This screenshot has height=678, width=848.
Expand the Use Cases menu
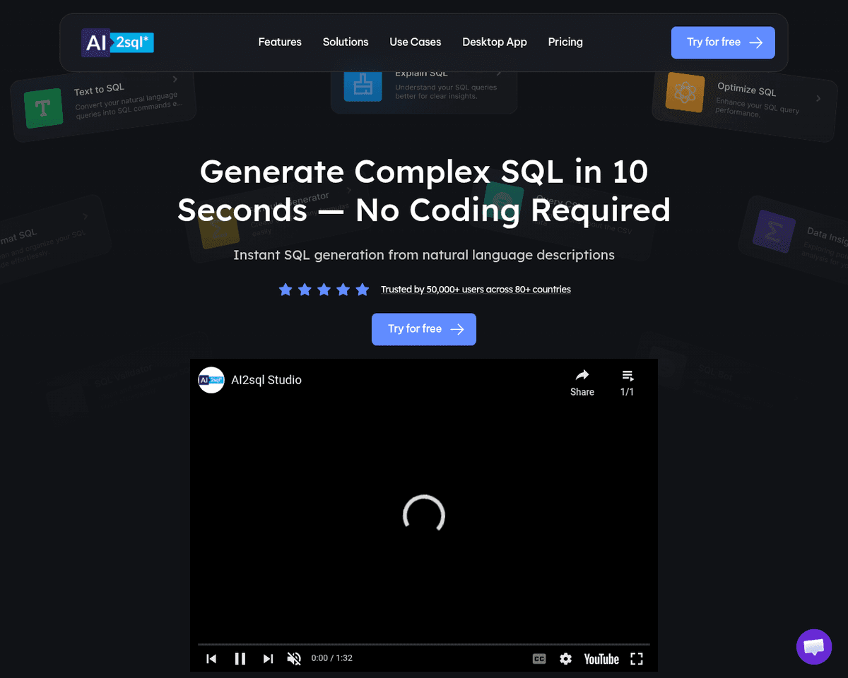coord(415,42)
